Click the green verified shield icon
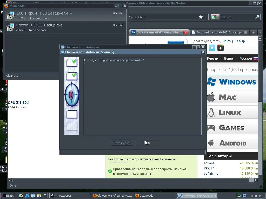The height and width of the screenshot is (199, 266). (x=110, y=171)
